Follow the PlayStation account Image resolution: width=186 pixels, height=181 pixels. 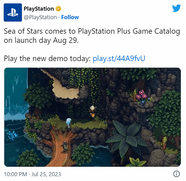(x=70, y=17)
